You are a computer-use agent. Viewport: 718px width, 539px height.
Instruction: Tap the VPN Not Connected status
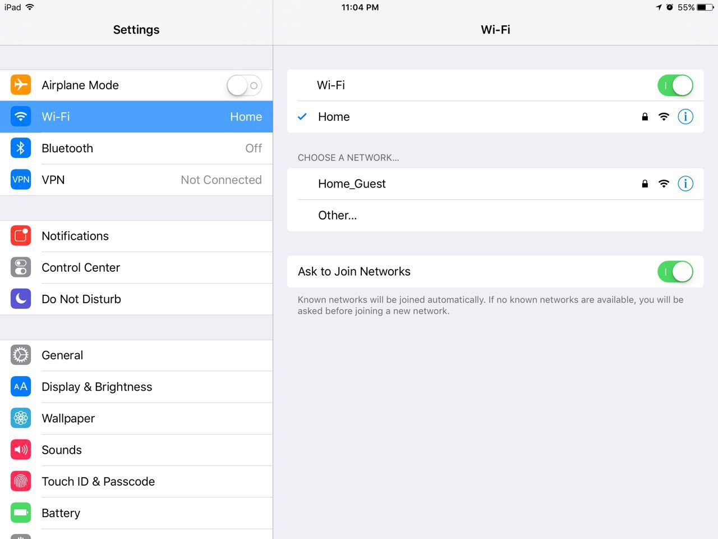click(x=221, y=180)
